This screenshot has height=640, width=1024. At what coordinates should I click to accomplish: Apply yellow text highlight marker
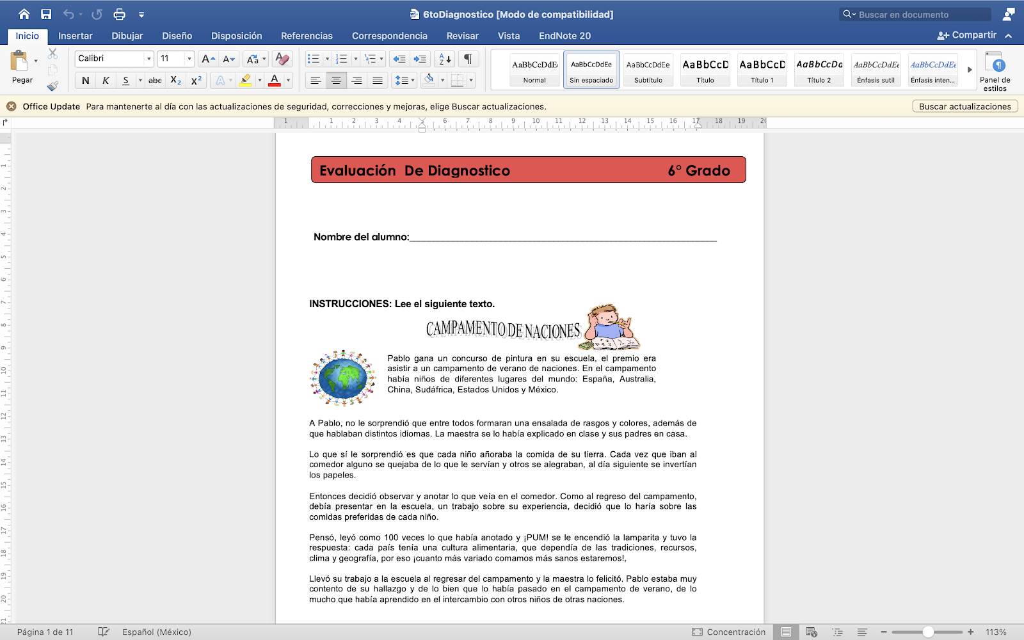245,80
